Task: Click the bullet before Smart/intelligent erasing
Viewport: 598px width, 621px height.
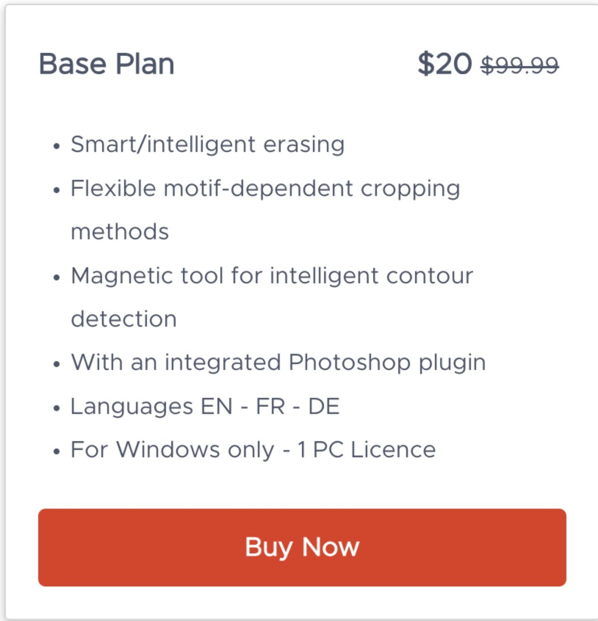Action: pyautogui.click(x=57, y=146)
